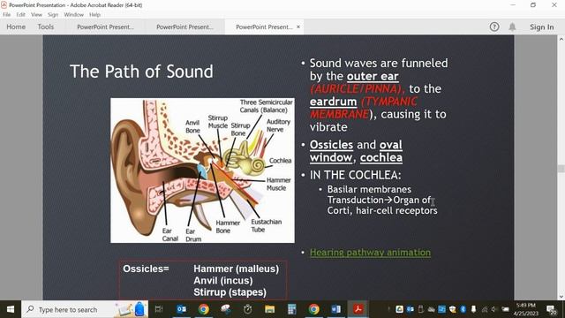The width and height of the screenshot is (565, 318).
Task: Click the Windows Security shield tray icon
Action: click(453, 309)
